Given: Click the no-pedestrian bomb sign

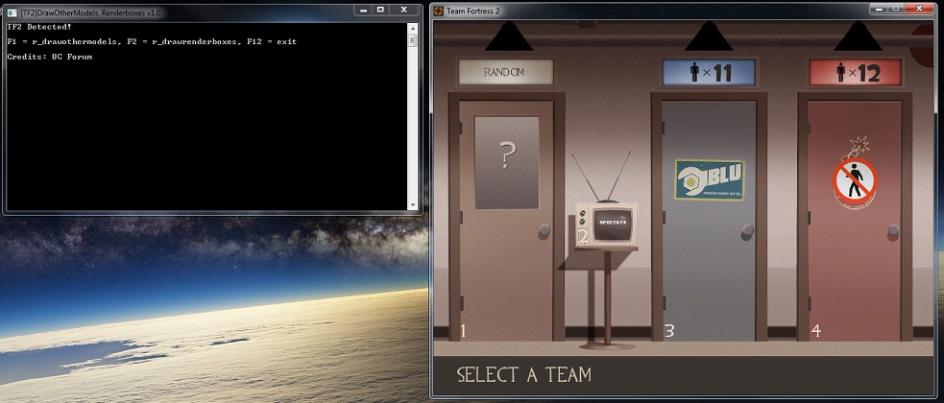Looking at the screenshot, I should [855, 174].
